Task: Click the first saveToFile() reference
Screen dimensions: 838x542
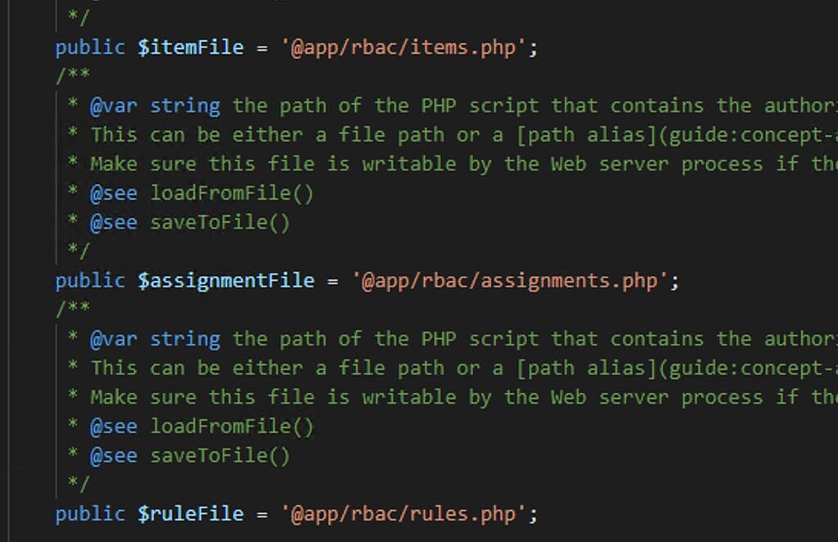Action: coord(219,223)
